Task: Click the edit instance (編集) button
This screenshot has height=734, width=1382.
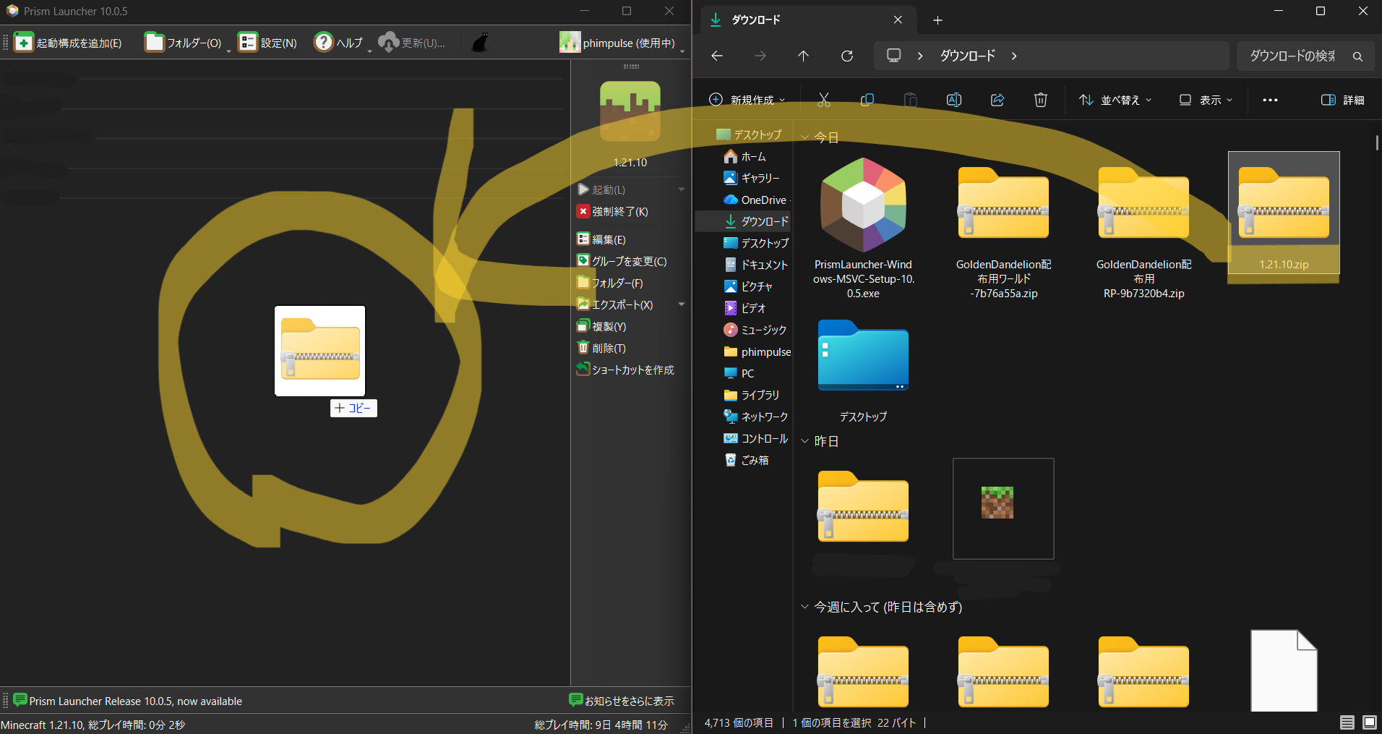Action: [601, 239]
